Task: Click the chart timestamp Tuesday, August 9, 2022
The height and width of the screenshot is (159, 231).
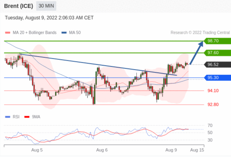Action: pyautogui.click(x=49, y=18)
